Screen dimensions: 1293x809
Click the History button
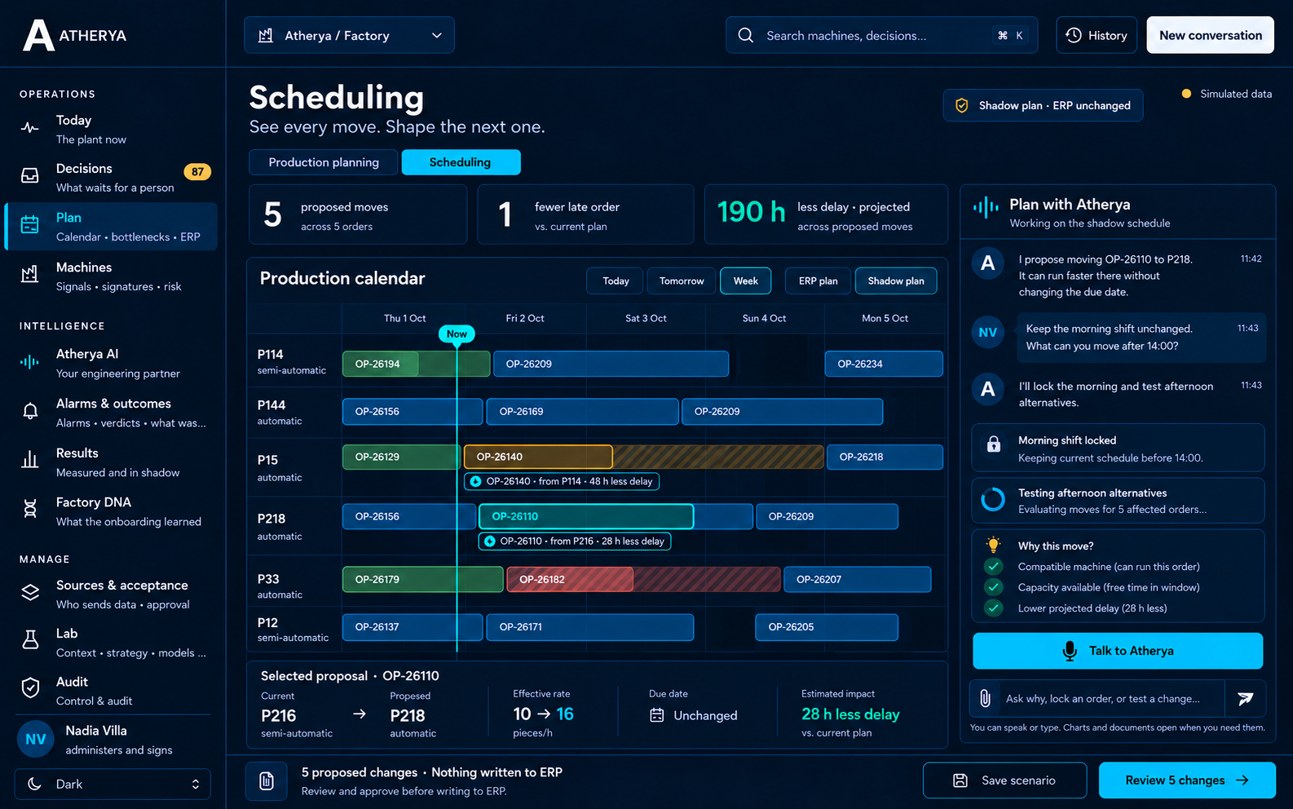[x=1097, y=36]
